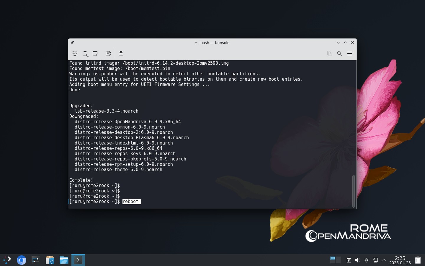425x266 pixels.
Task: Close the Konsole window
Action: [x=352, y=43]
